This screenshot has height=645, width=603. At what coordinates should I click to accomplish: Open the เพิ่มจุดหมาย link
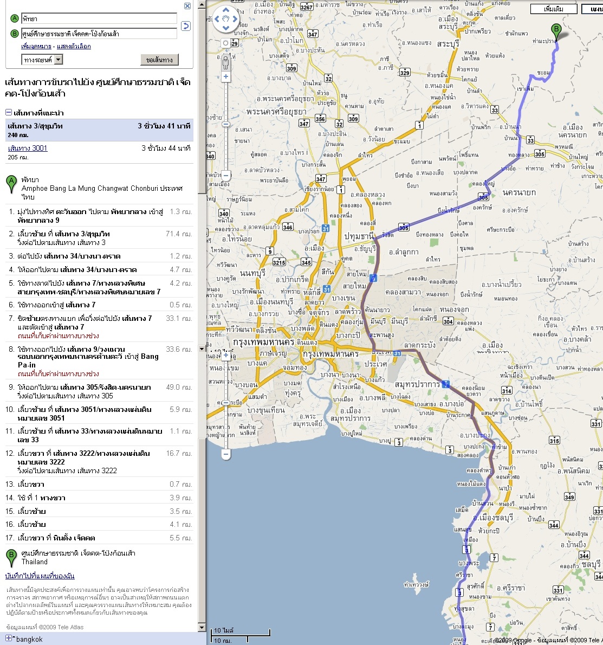[x=36, y=46]
